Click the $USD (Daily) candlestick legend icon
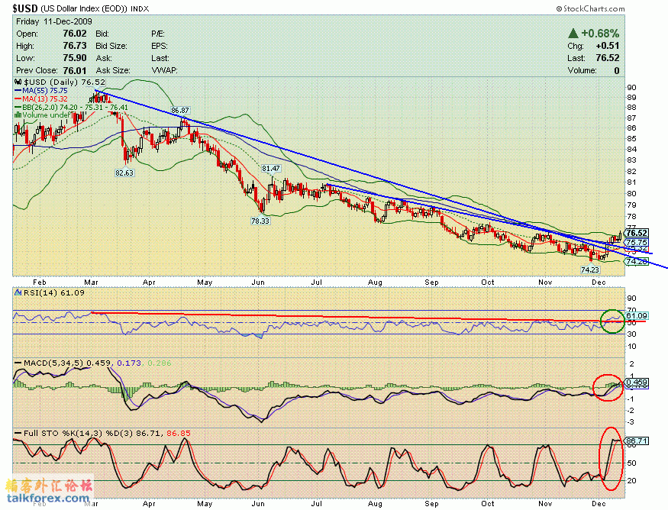Image resolution: width=668 pixels, height=510 pixels. tap(18, 82)
